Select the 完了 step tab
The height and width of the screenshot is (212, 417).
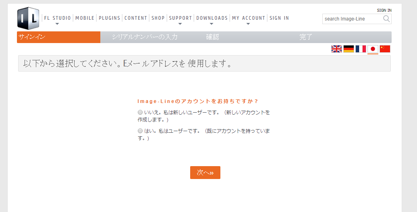coord(305,37)
